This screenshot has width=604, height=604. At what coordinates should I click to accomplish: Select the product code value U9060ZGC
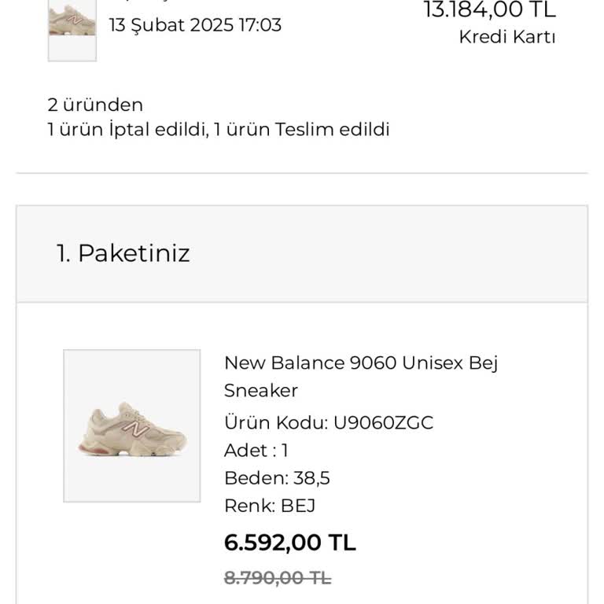[383, 423]
